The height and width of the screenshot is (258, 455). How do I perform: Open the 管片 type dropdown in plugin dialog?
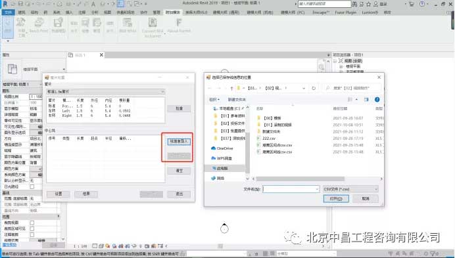click(106, 92)
